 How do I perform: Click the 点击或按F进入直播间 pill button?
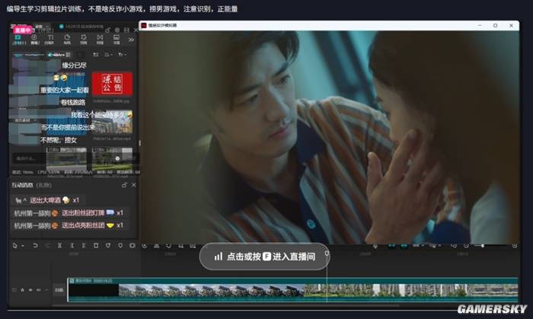tap(264, 257)
